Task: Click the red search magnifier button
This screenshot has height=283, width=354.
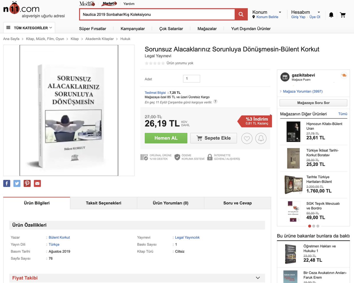Action: pyautogui.click(x=241, y=14)
